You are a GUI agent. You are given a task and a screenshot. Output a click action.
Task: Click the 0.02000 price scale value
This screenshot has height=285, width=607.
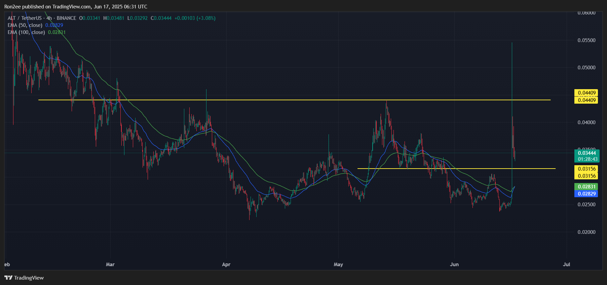click(586, 232)
